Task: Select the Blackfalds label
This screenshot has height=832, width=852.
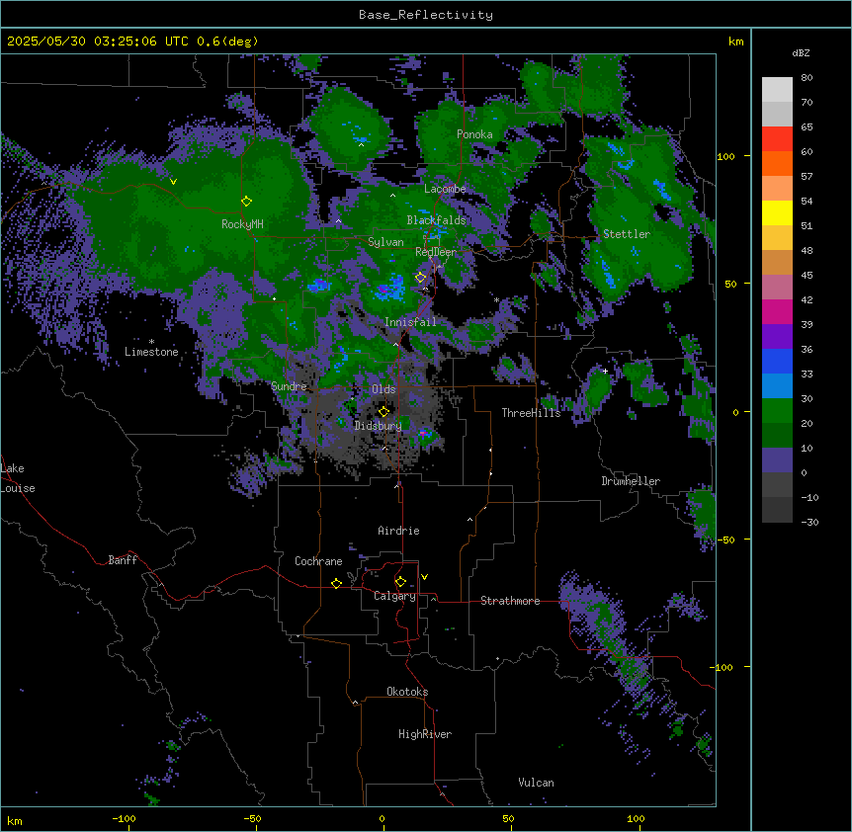Action: (x=436, y=220)
